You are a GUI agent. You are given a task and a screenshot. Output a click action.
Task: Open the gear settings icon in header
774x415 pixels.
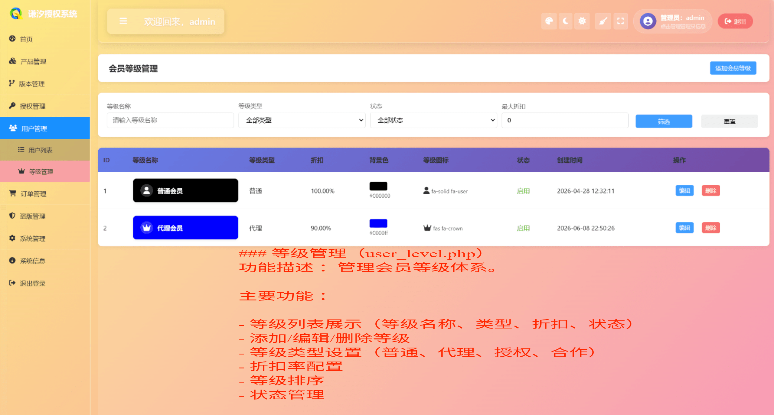[x=582, y=21]
